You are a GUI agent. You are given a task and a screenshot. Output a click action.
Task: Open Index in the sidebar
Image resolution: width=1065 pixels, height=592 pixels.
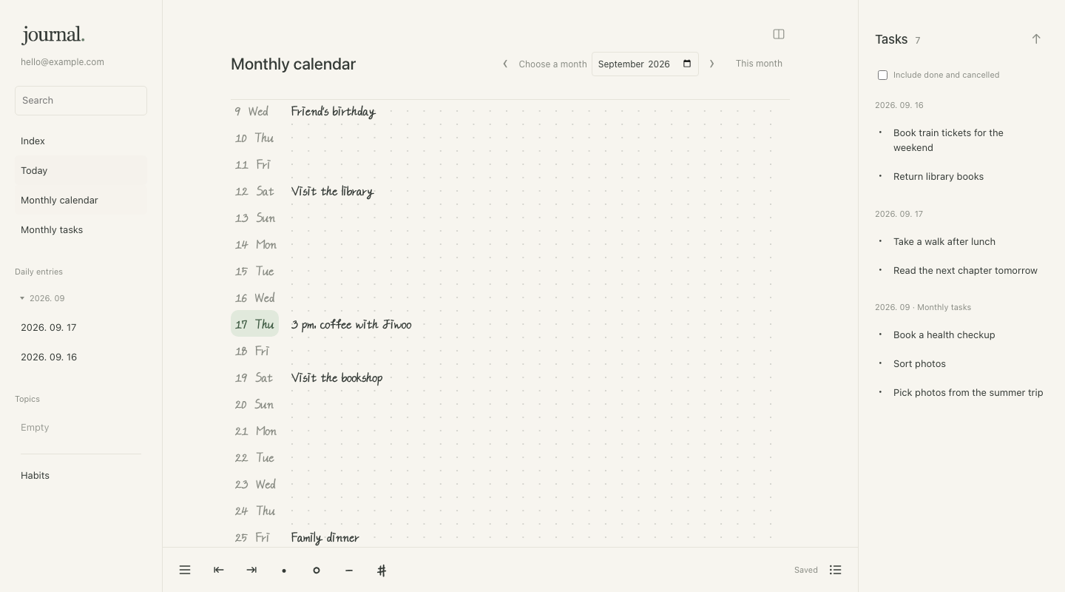coord(81,141)
